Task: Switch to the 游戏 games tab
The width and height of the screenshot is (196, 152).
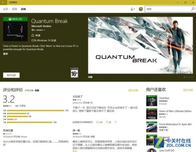Action: 24,9
